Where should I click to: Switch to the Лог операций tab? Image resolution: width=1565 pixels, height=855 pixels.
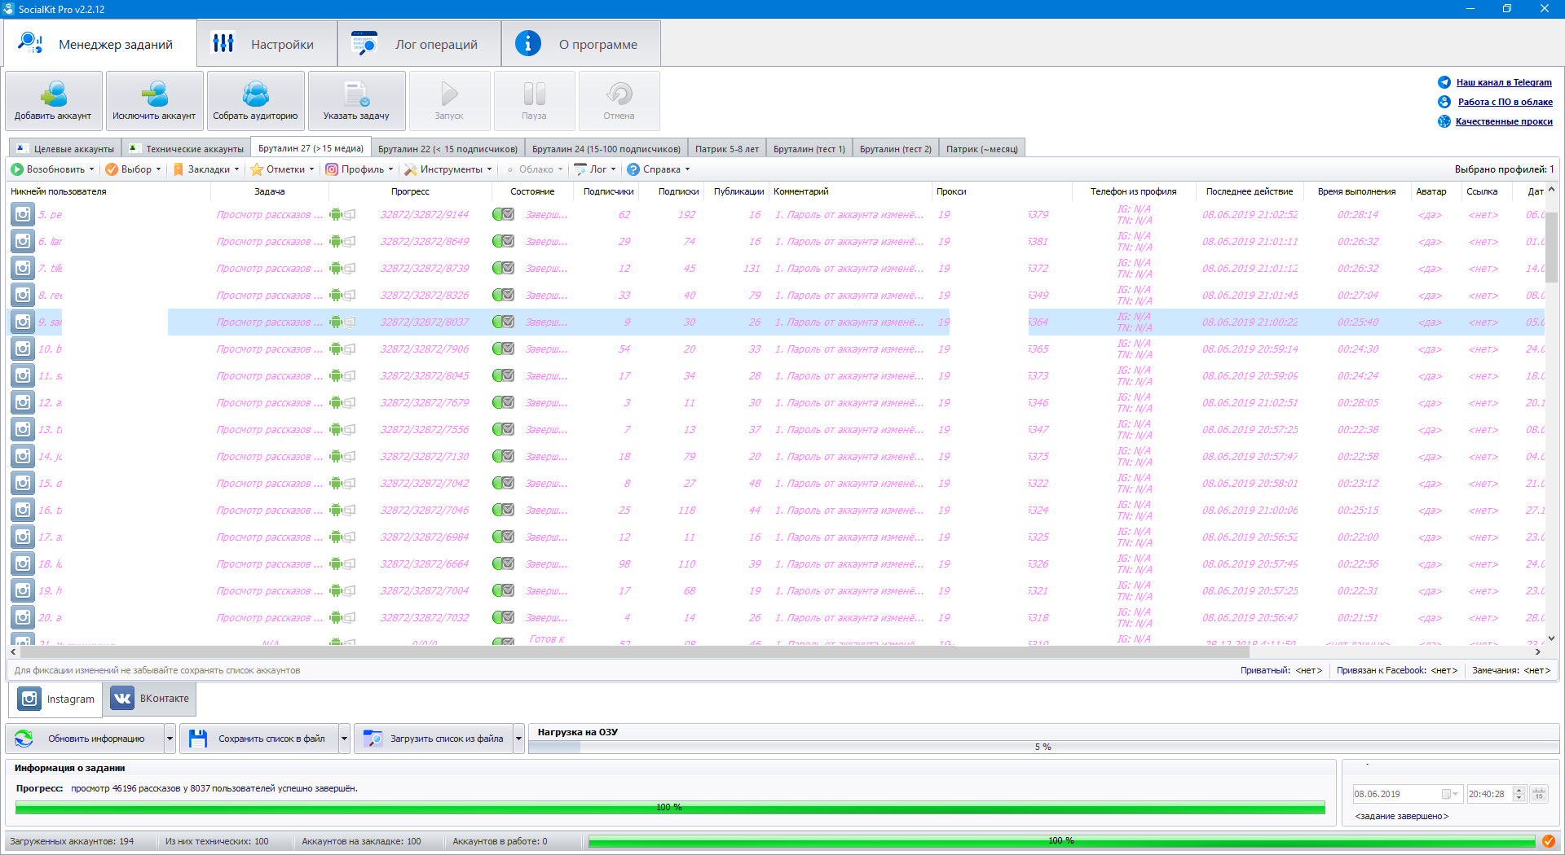click(x=420, y=44)
